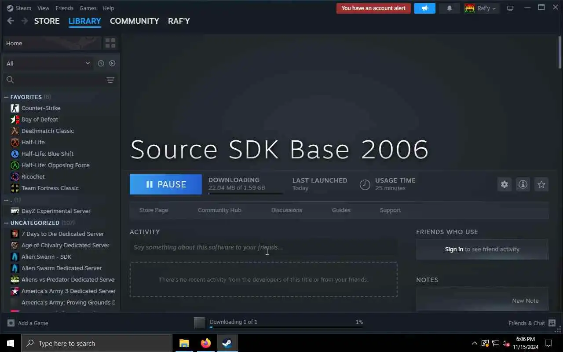Image resolution: width=563 pixels, height=352 pixels.
Task: Open the RAF'Y profile tab
Action: [179, 21]
